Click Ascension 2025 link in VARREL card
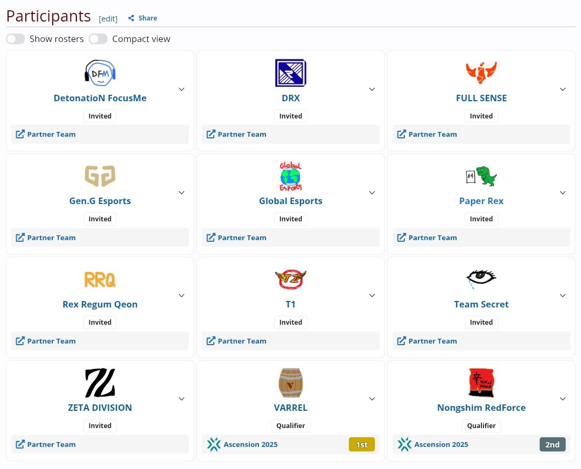The height and width of the screenshot is (469, 581). pyautogui.click(x=250, y=445)
